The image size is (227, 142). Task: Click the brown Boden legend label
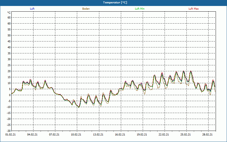(x=86, y=9)
